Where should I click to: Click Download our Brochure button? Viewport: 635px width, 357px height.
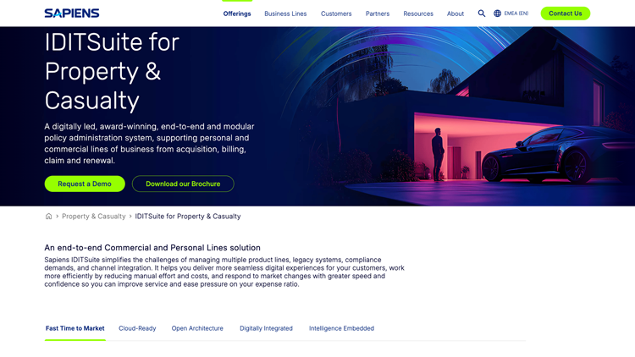click(x=183, y=184)
